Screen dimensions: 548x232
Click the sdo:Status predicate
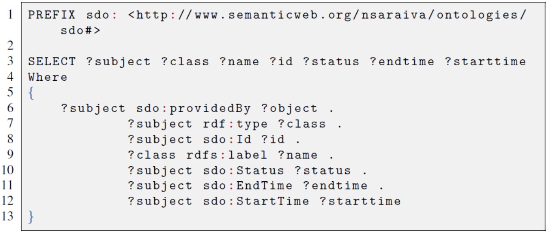[x=243, y=171]
